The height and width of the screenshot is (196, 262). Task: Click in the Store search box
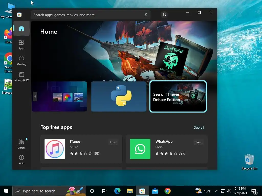click(91, 15)
